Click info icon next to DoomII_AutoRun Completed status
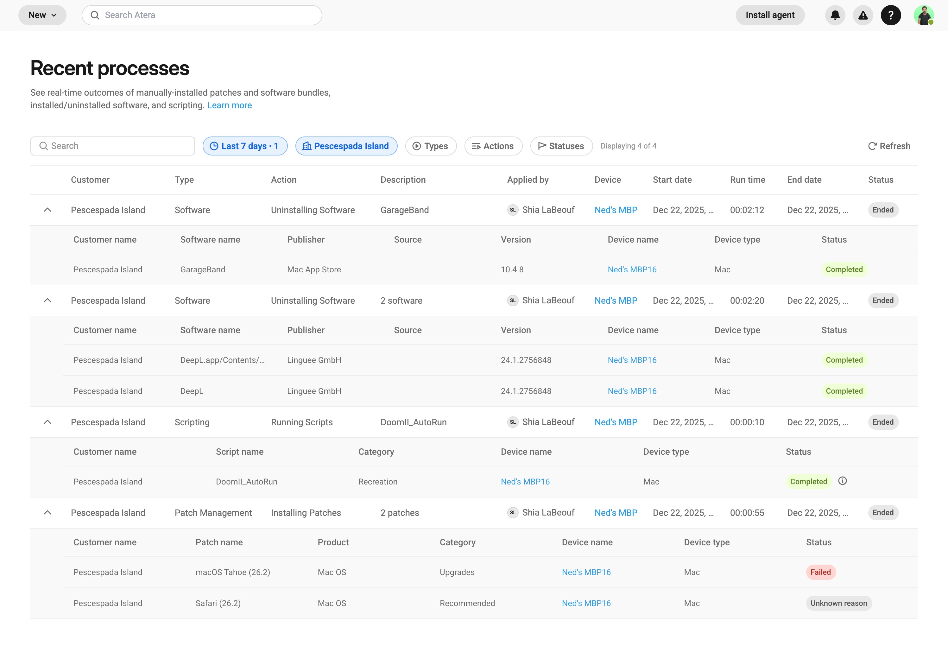948x646 pixels. click(x=842, y=481)
